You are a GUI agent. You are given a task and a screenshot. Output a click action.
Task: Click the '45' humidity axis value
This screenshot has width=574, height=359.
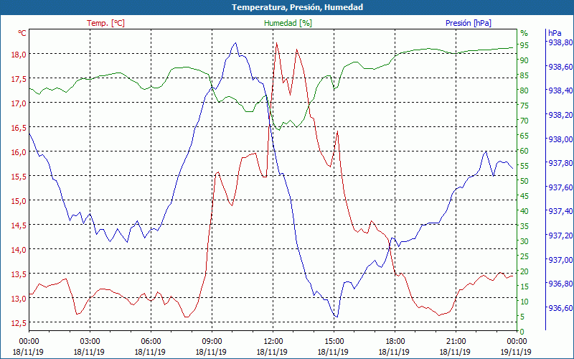coord(524,196)
